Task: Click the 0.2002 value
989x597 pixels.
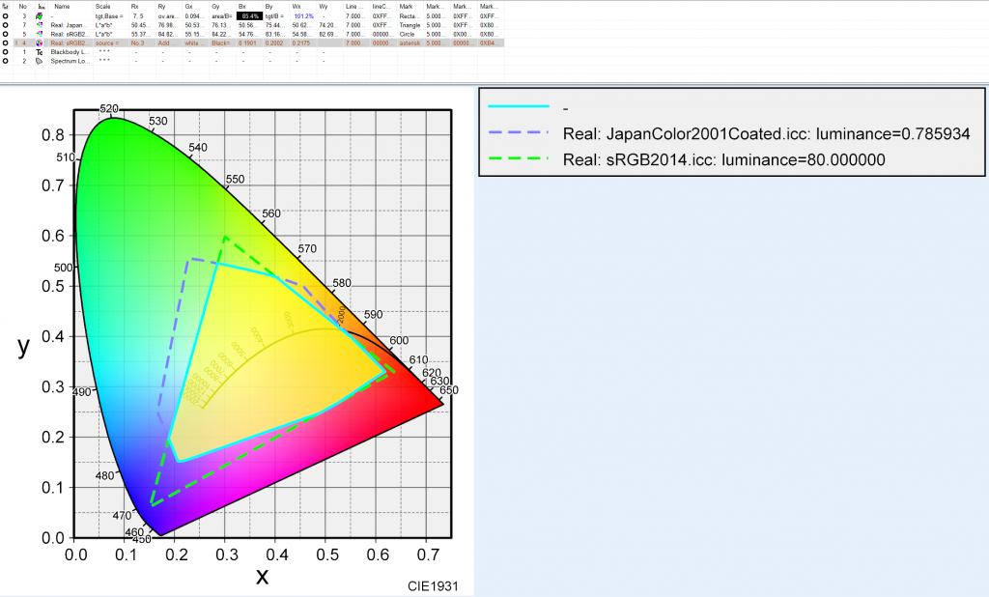Action: (x=274, y=43)
